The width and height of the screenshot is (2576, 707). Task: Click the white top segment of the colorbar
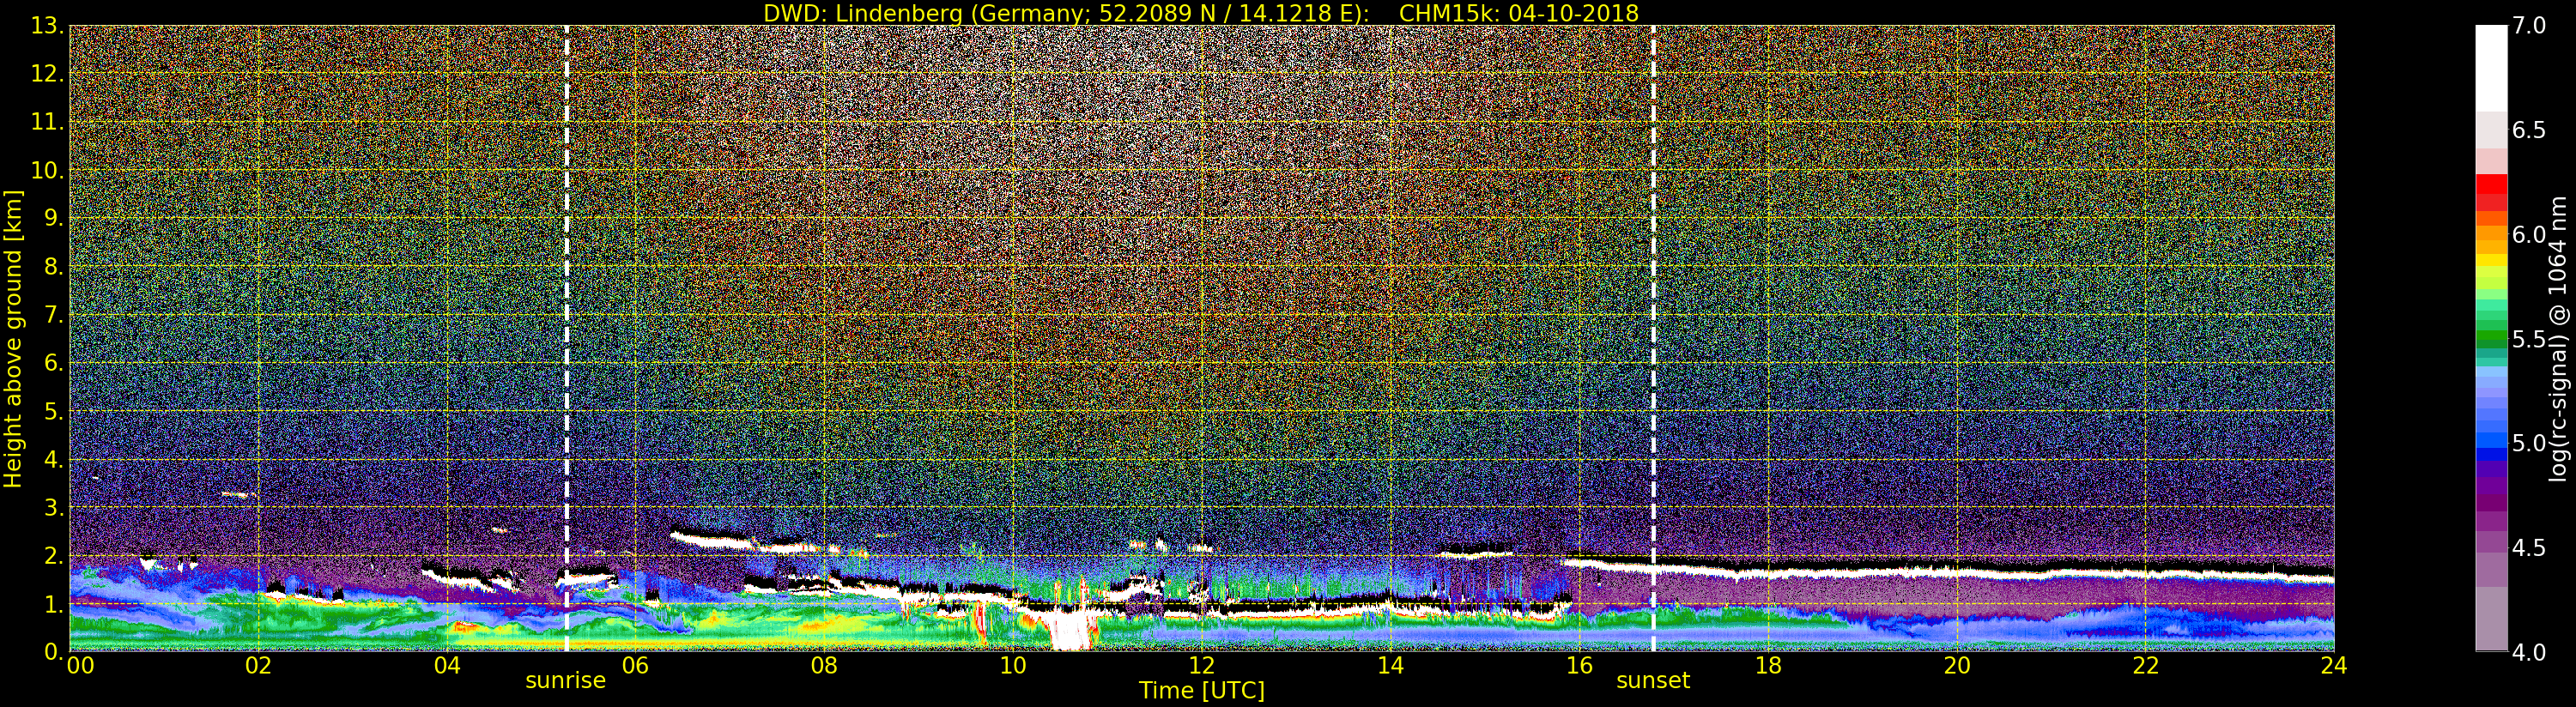(x=2491, y=68)
